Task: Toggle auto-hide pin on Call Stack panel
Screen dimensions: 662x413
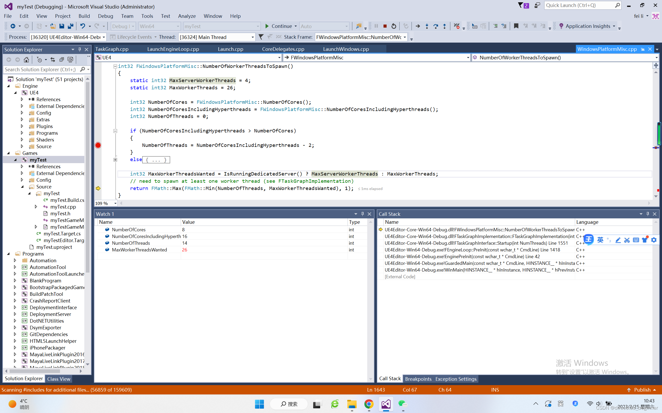Action: (x=648, y=214)
